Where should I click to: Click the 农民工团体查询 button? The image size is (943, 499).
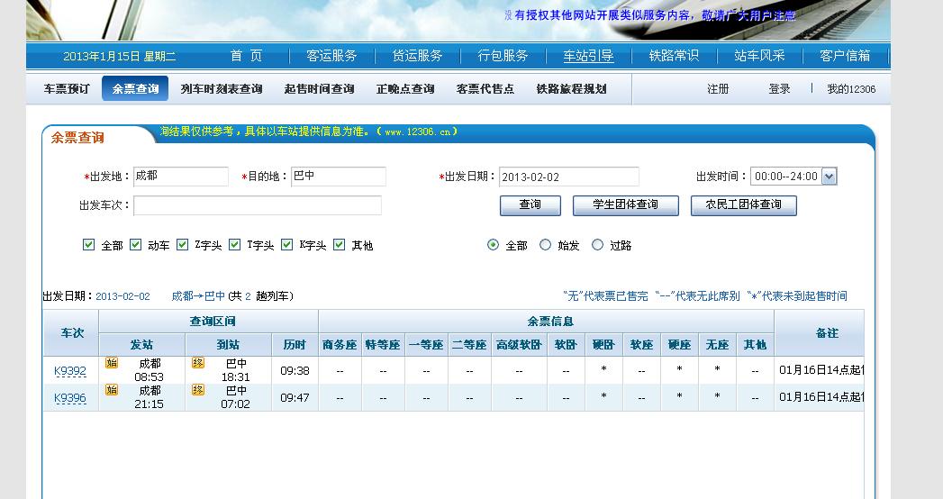point(743,205)
